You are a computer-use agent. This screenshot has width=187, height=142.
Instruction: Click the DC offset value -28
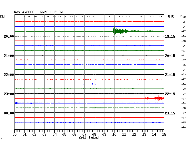click(x=184, y=89)
